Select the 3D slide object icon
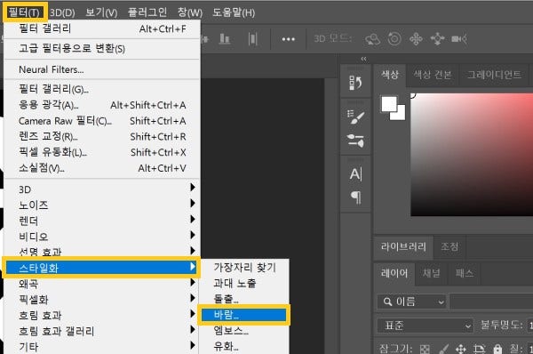Image resolution: width=533 pixels, height=354 pixels. click(437, 39)
